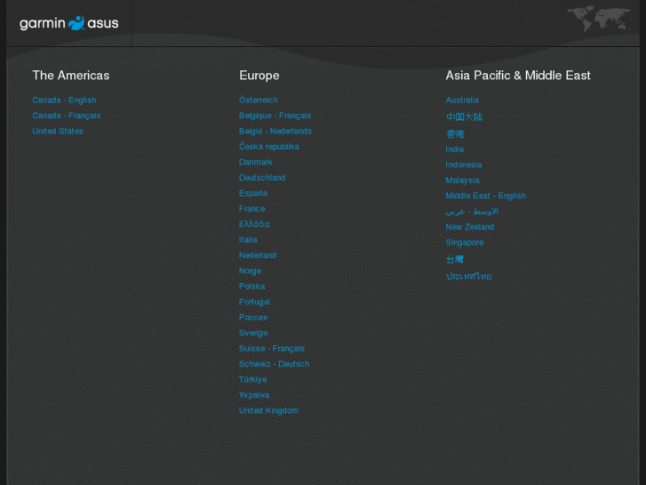646x485 pixels.
Task: Open the Indonesia link
Action: 464,165
